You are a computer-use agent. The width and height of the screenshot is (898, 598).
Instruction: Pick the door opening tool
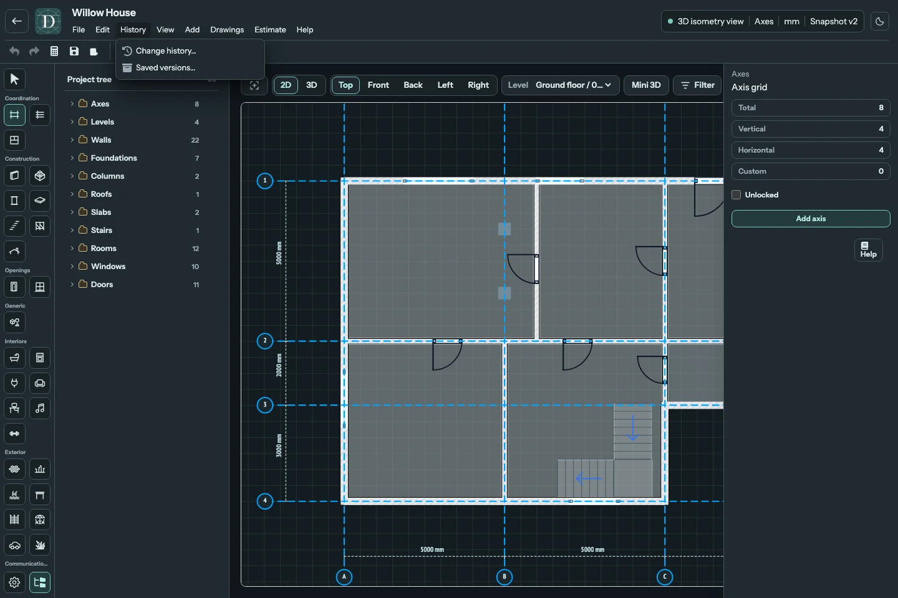pyautogui.click(x=14, y=287)
